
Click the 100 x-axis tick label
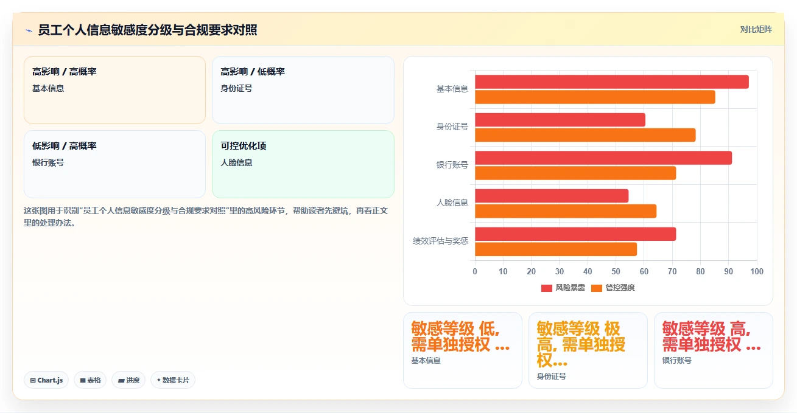tap(757, 271)
